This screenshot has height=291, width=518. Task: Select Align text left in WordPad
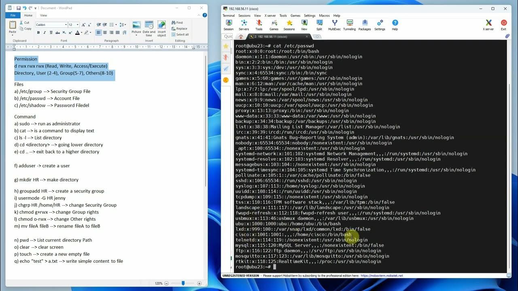(99, 33)
